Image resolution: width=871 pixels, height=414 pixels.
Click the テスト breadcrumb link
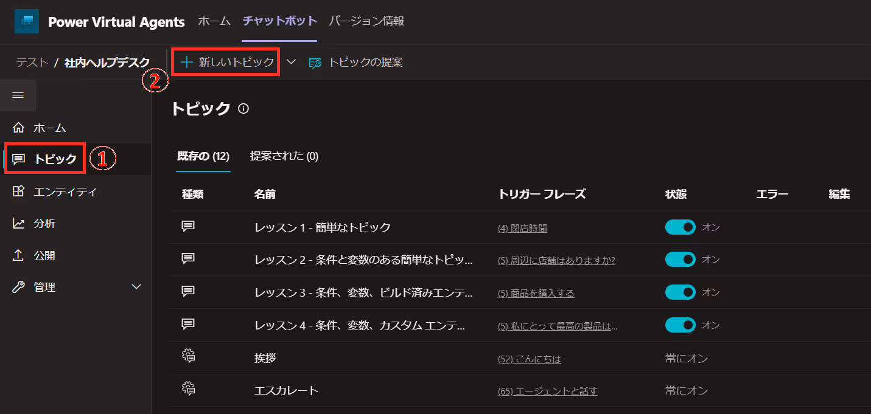[32, 62]
